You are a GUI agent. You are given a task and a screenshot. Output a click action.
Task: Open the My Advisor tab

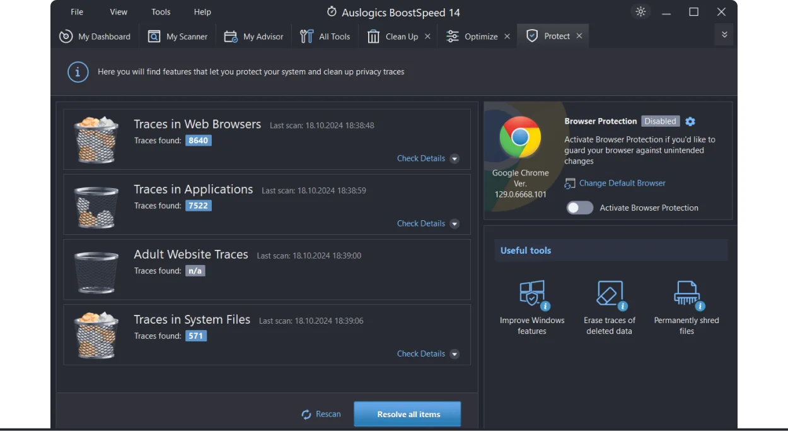coord(253,37)
